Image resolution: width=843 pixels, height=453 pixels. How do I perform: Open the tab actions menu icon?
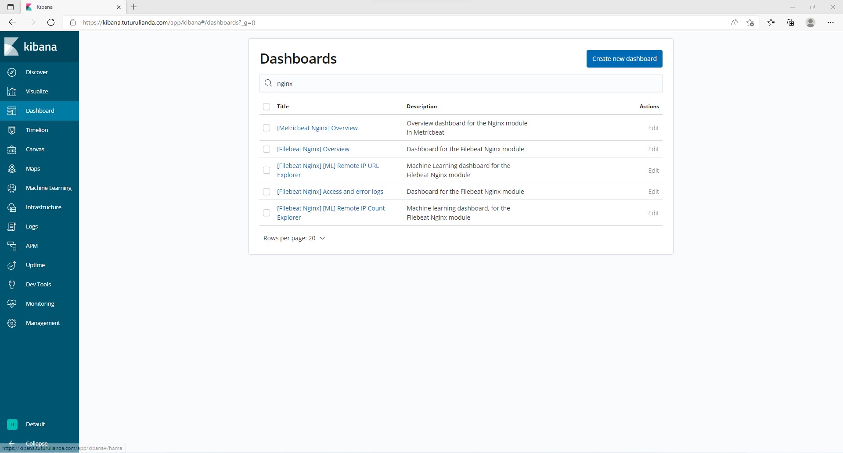pyautogui.click(x=11, y=7)
